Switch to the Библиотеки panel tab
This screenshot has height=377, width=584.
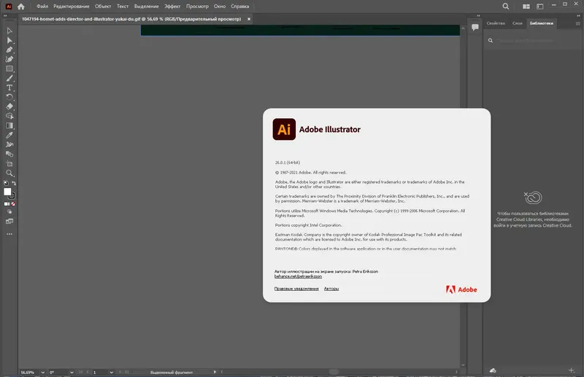(542, 23)
